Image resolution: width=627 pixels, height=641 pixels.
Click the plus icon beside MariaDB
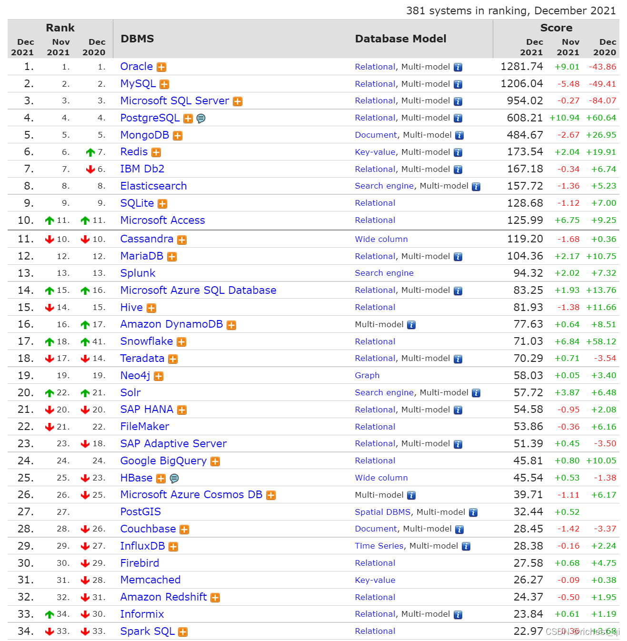(x=172, y=257)
